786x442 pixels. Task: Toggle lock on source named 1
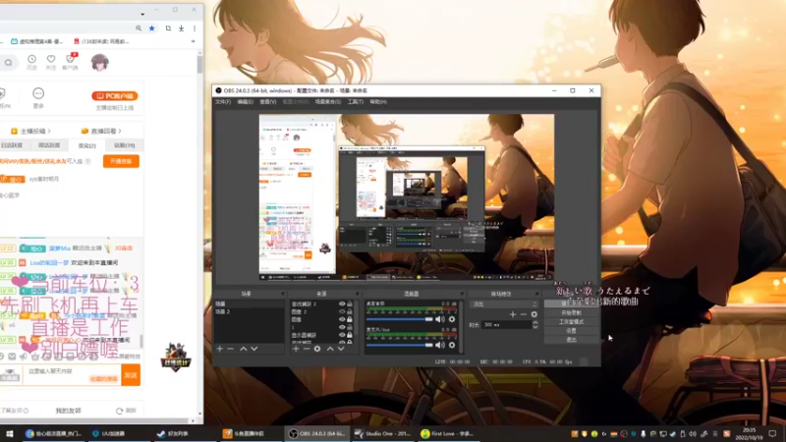pyautogui.click(x=350, y=327)
